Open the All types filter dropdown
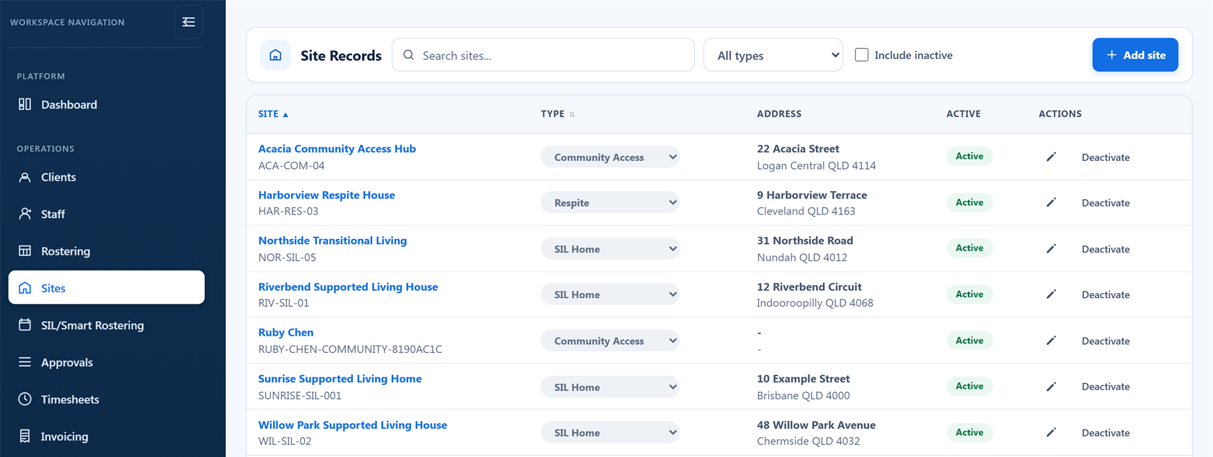Screen dimensions: 1213x457 [x=773, y=55]
